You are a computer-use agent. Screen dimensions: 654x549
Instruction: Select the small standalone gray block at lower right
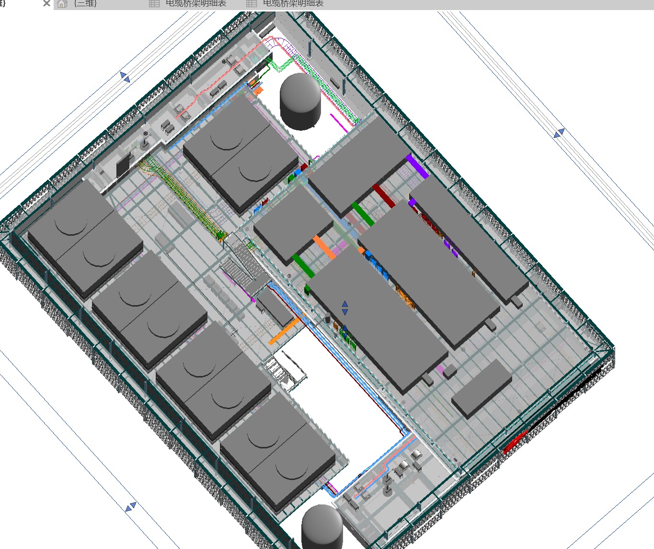pyautogui.click(x=482, y=389)
